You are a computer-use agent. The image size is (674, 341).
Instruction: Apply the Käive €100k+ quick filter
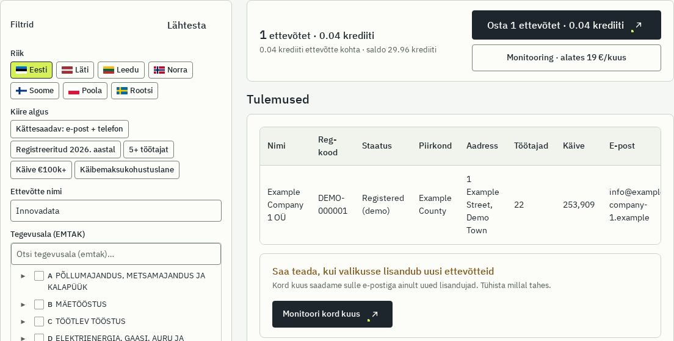click(x=42, y=170)
